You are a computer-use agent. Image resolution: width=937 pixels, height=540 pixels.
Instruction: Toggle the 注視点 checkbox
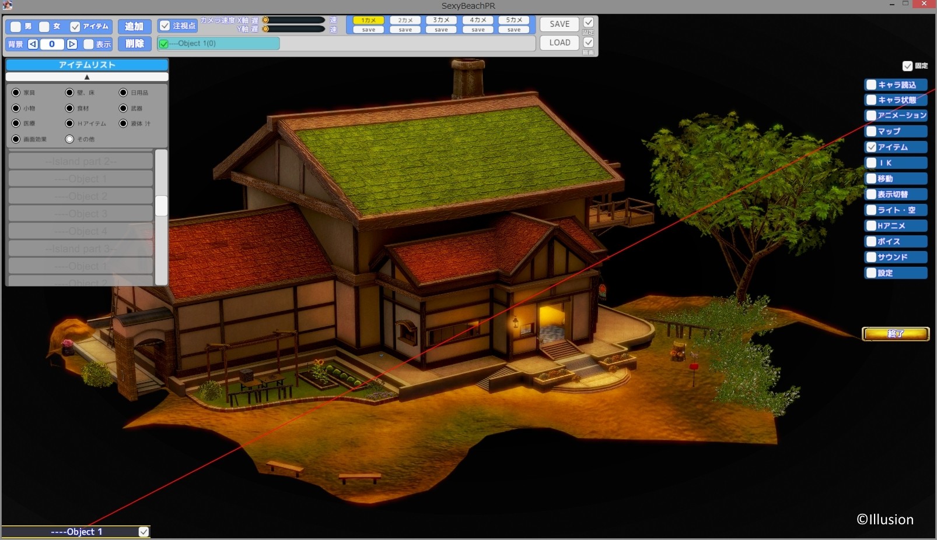coord(165,26)
